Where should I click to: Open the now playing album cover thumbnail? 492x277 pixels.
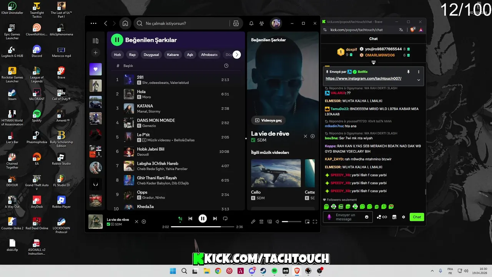(x=96, y=222)
